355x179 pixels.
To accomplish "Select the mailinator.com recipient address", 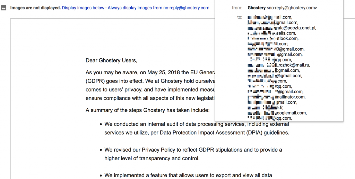I will [x=277, y=97].
